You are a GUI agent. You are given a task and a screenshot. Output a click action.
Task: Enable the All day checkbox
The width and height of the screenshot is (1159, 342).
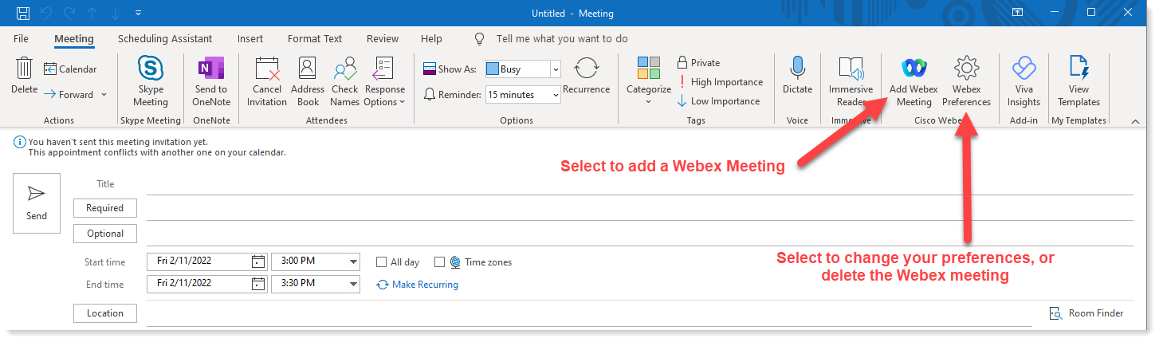(382, 262)
